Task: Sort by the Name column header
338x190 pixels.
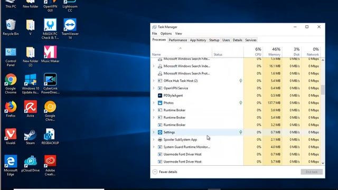Action: tap(182, 52)
